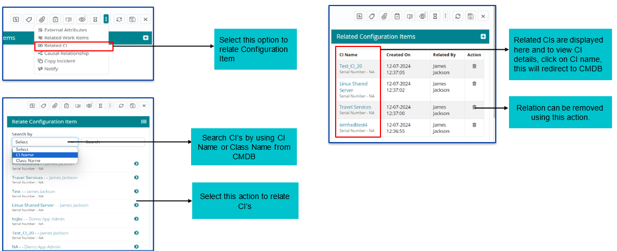Click the hsjks entry in the relate list

(38, 219)
